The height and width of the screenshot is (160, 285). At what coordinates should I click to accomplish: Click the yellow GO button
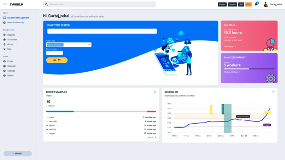pyautogui.click(x=57, y=60)
